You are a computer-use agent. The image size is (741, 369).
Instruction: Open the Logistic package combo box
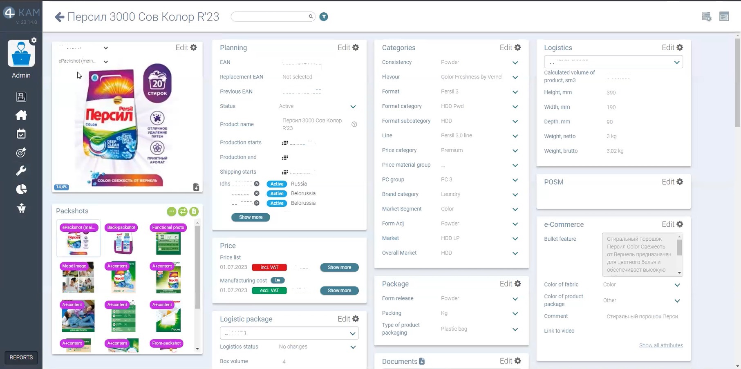pos(289,333)
